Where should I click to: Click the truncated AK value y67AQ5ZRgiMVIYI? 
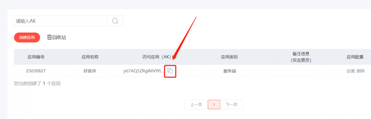144,71
